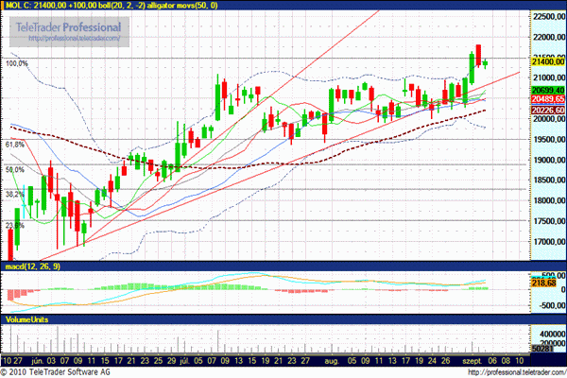Click the 'aug.' marker on the date axis
The height and width of the screenshot is (378, 567).
(330, 360)
